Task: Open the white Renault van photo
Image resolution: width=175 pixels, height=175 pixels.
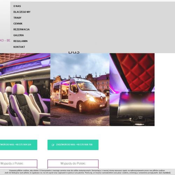Action: [80, 90]
